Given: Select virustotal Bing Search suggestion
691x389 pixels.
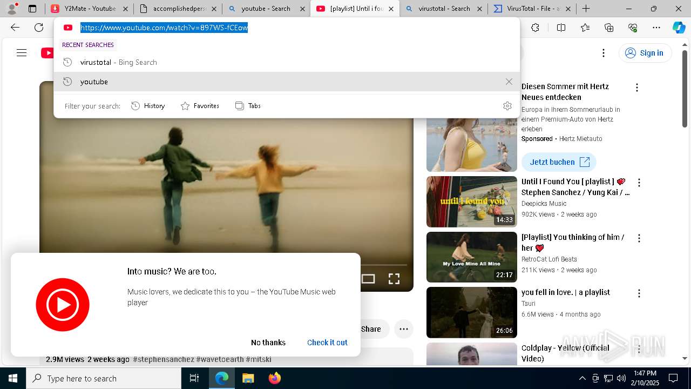Looking at the screenshot, I should 287,62.
